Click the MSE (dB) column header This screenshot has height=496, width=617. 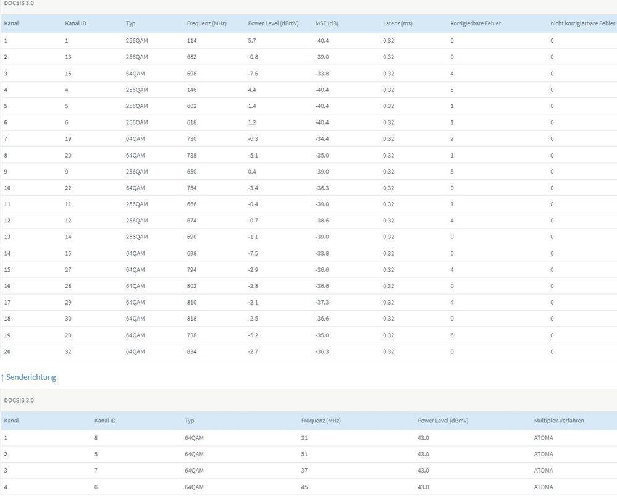(x=327, y=23)
